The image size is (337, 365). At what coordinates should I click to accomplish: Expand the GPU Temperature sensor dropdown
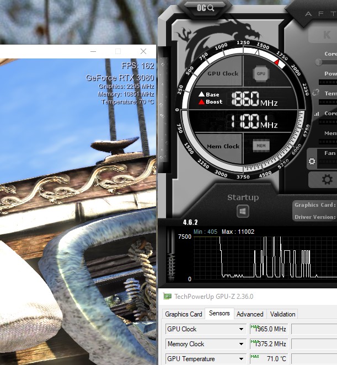241,359
